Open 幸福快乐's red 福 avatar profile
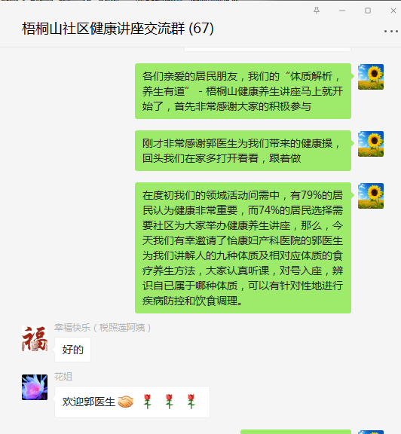 [35, 339]
